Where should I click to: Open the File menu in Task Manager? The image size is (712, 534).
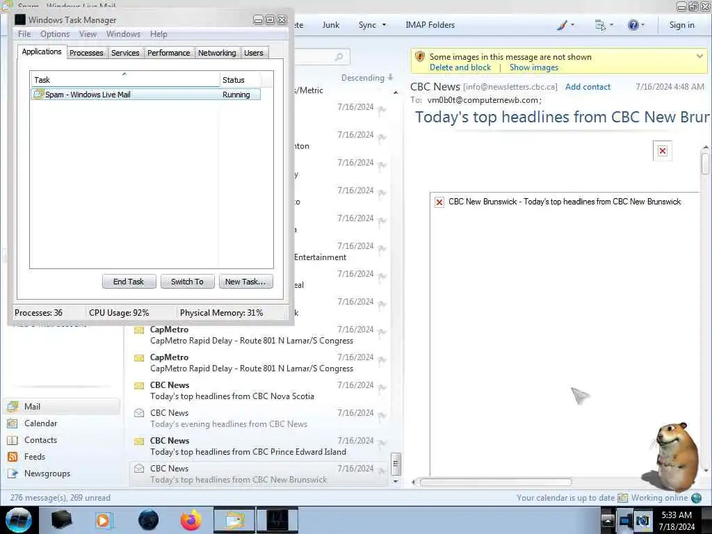[24, 34]
